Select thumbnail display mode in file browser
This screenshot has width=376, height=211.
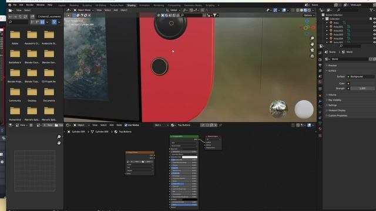click(42, 22)
